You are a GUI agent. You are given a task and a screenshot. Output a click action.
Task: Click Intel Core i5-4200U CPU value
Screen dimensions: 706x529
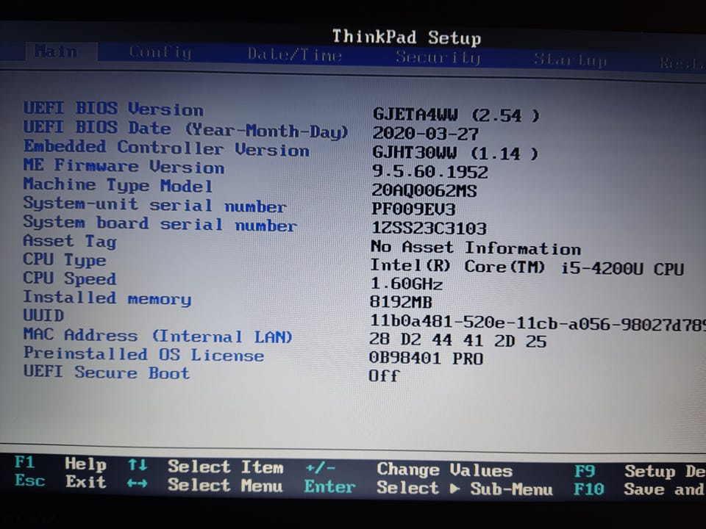527,267
